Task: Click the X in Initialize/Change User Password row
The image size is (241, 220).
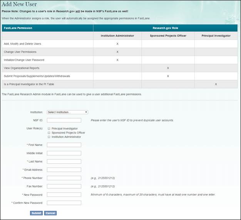Action: tap(117, 60)
